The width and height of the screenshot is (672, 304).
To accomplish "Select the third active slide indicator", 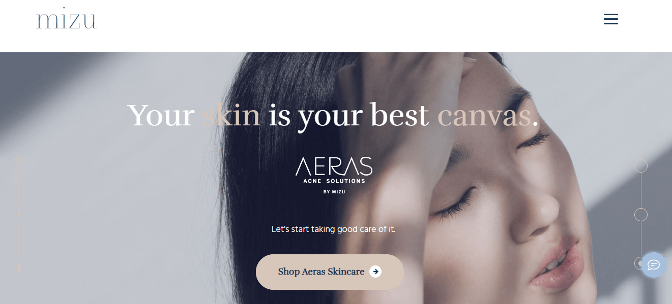I will (x=640, y=263).
